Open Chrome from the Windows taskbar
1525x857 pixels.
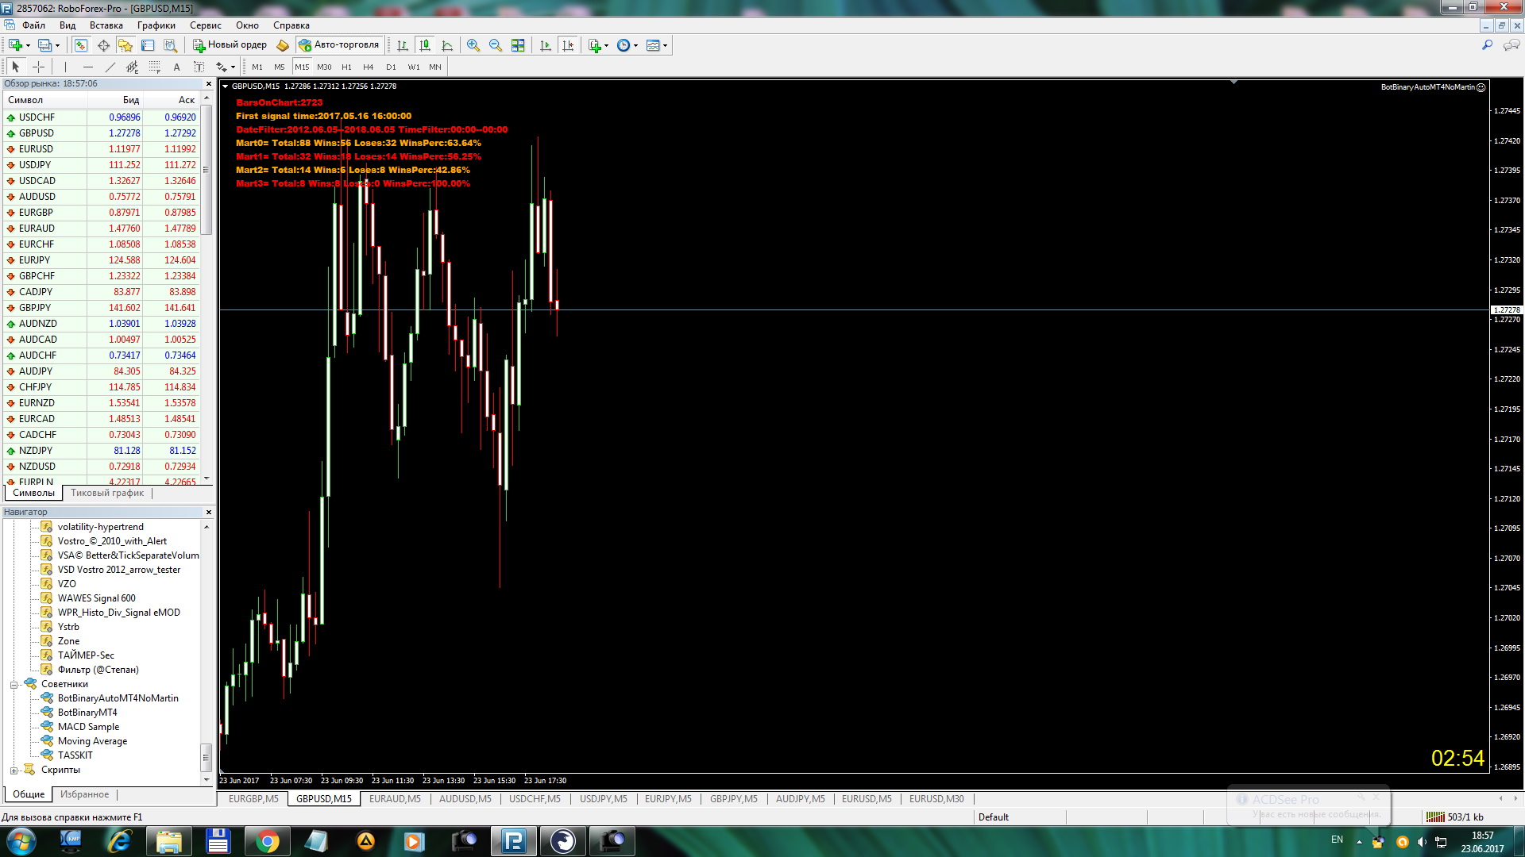[x=268, y=841]
